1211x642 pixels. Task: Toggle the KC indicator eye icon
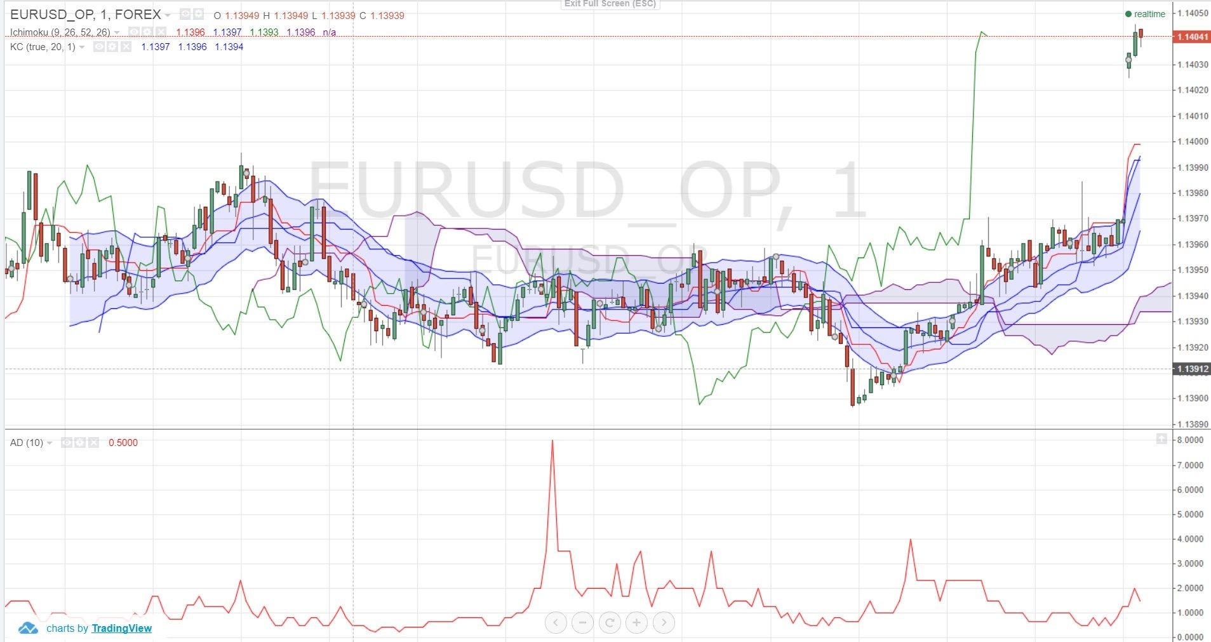point(98,46)
